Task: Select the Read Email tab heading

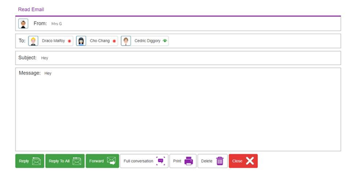Action: [31, 9]
